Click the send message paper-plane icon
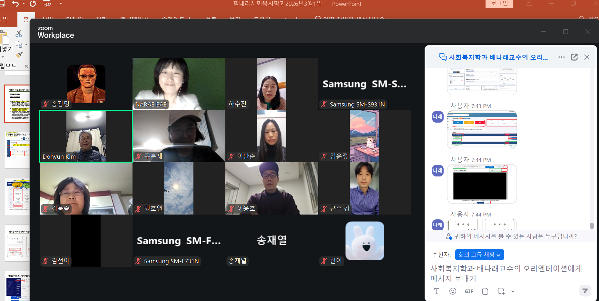 click(585, 291)
